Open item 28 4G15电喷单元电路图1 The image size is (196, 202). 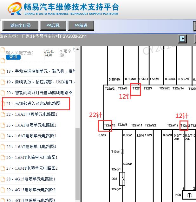(31, 179)
